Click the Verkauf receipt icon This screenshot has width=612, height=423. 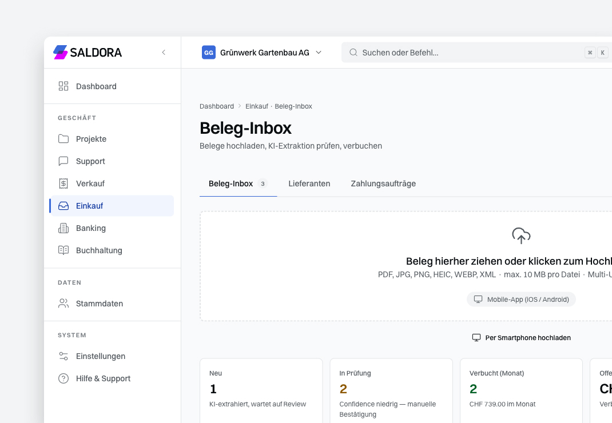click(x=63, y=183)
